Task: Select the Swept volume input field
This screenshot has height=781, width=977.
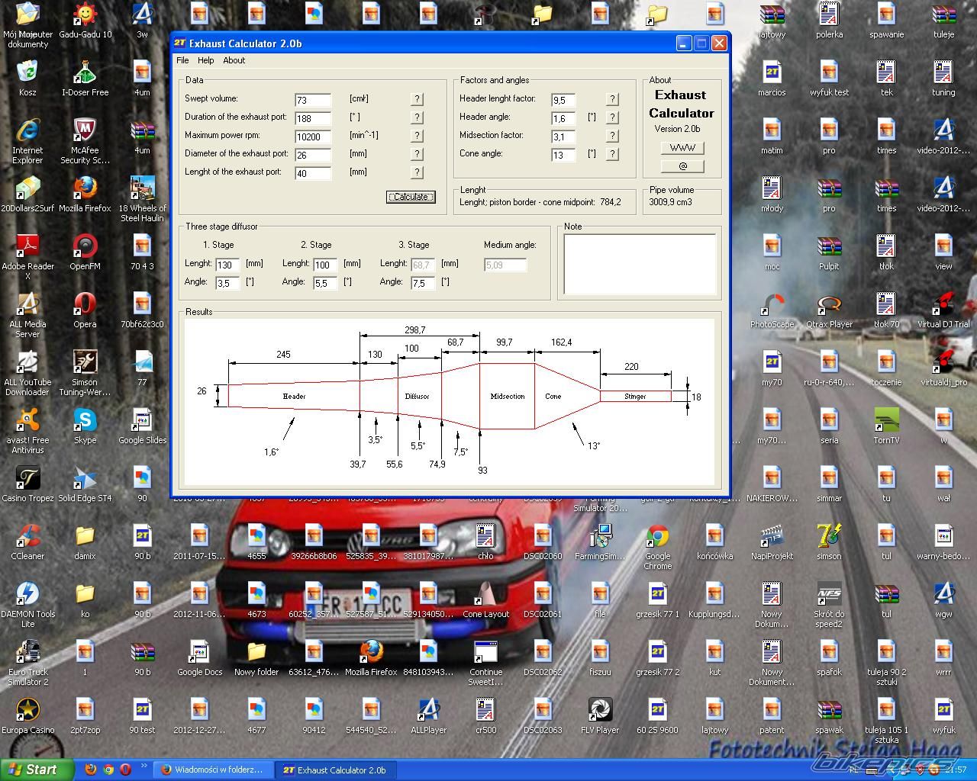Action: click(313, 100)
